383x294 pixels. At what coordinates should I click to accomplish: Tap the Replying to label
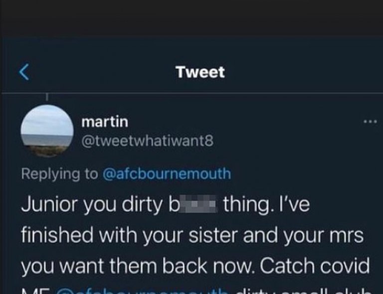pyautogui.click(x=60, y=174)
